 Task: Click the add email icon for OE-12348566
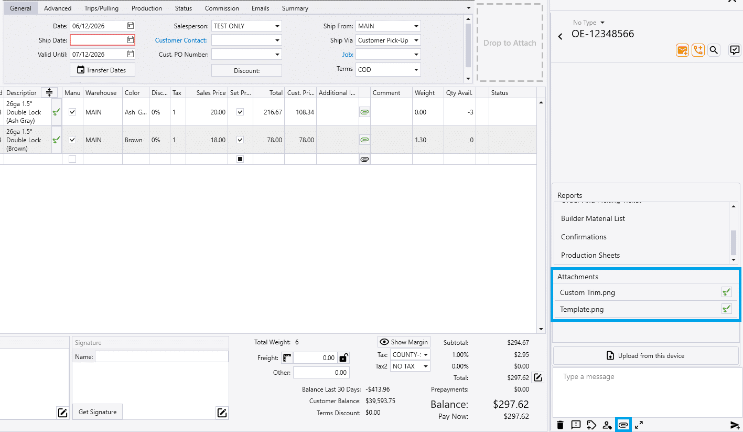point(682,50)
